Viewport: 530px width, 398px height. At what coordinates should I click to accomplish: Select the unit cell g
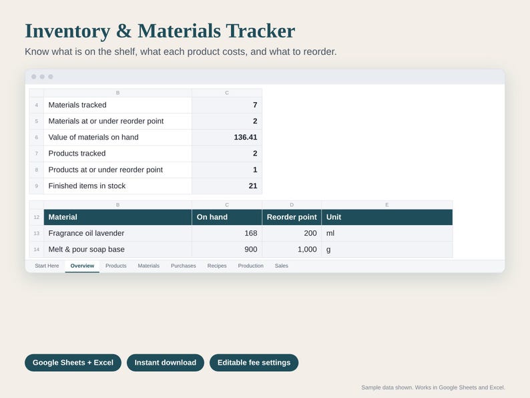point(387,250)
